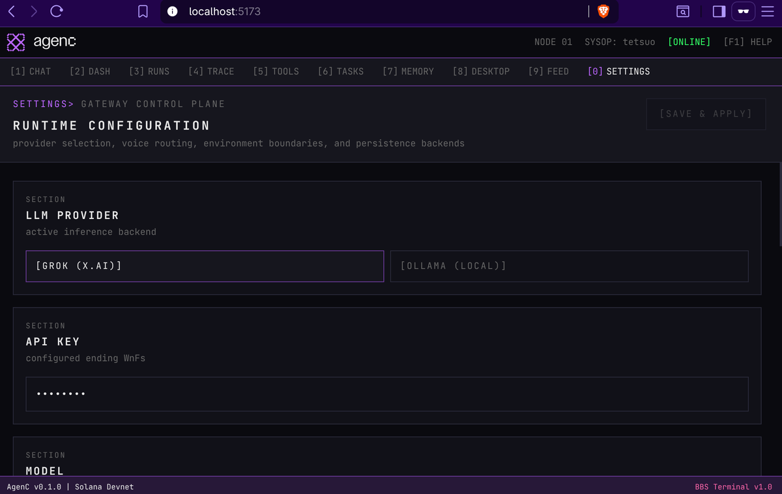The image size is (782, 494).
Task: Click 'active inference backend' subtitle
Action: coord(91,232)
